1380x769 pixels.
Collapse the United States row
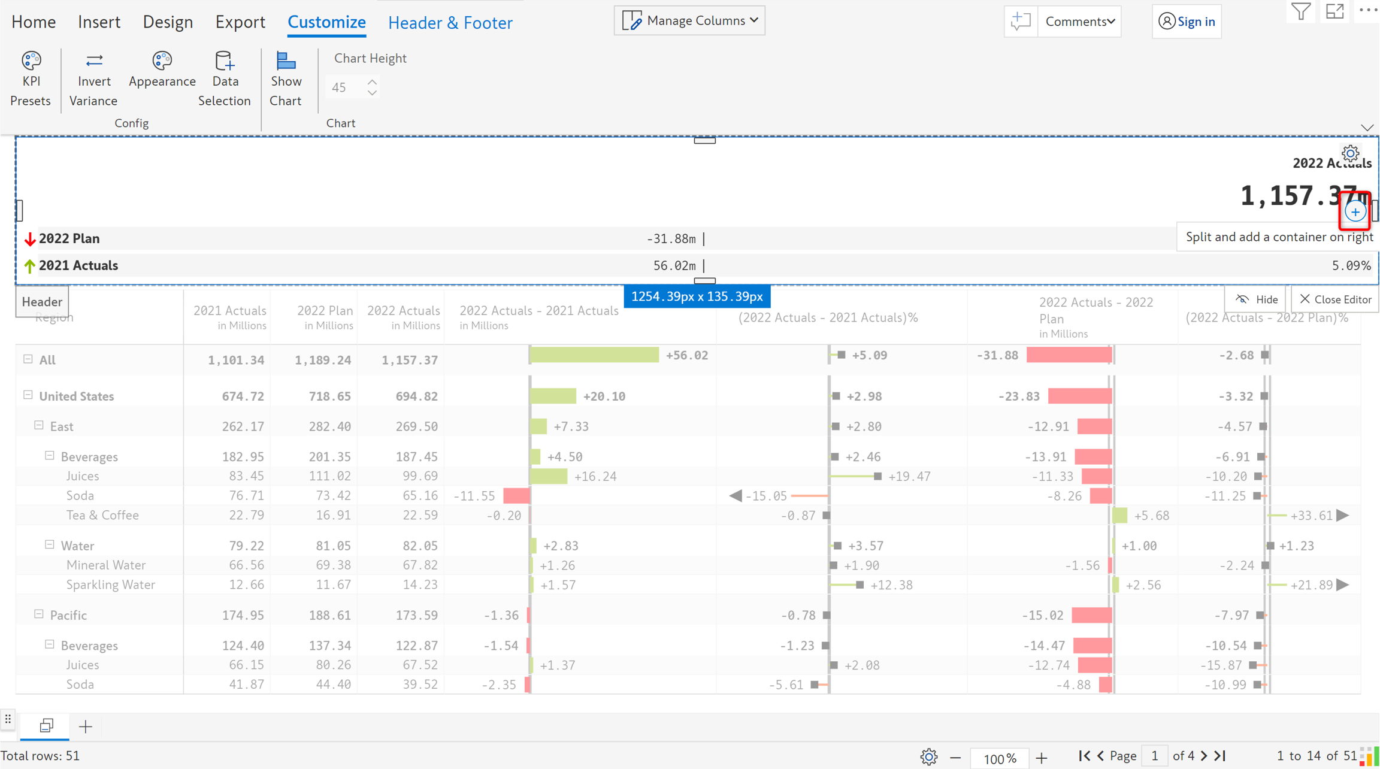coord(28,395)
